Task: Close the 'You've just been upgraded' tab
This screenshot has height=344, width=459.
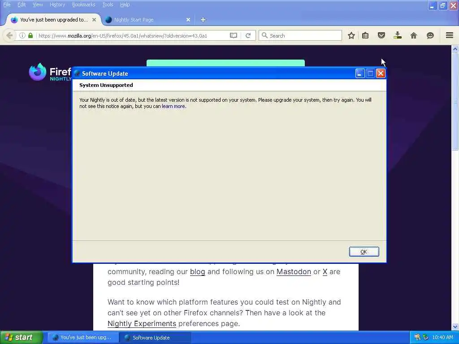Action: coord(94,20)
